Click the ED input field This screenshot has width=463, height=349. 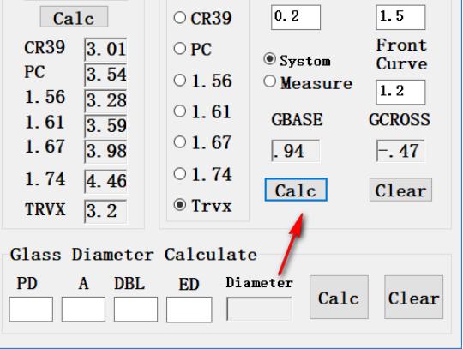pos(189,310)
